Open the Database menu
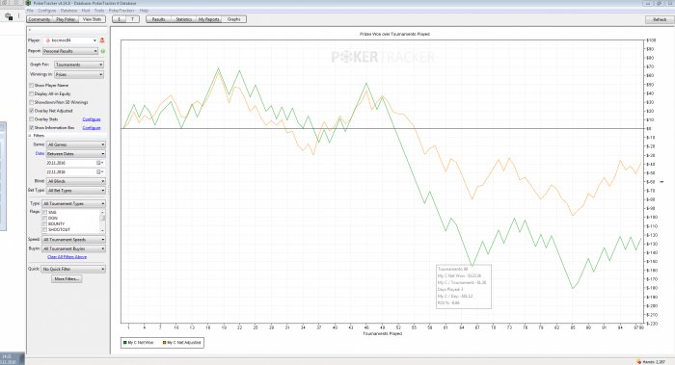 [x=68, y=11]
